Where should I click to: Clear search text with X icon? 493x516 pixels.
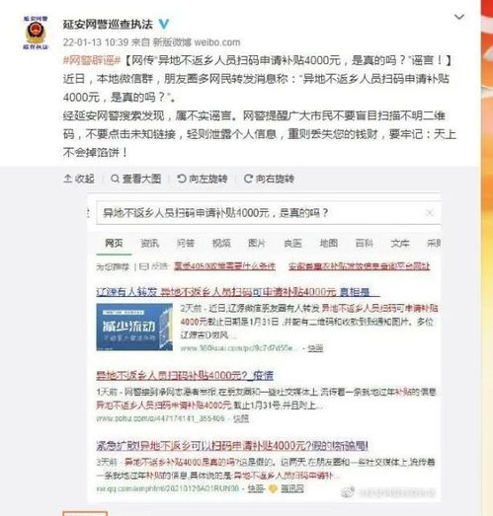[430, 213]
